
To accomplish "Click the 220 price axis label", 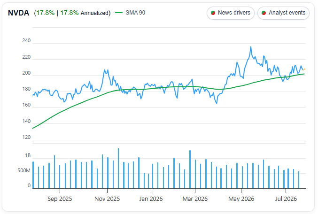I will click(x=26, y=57).
